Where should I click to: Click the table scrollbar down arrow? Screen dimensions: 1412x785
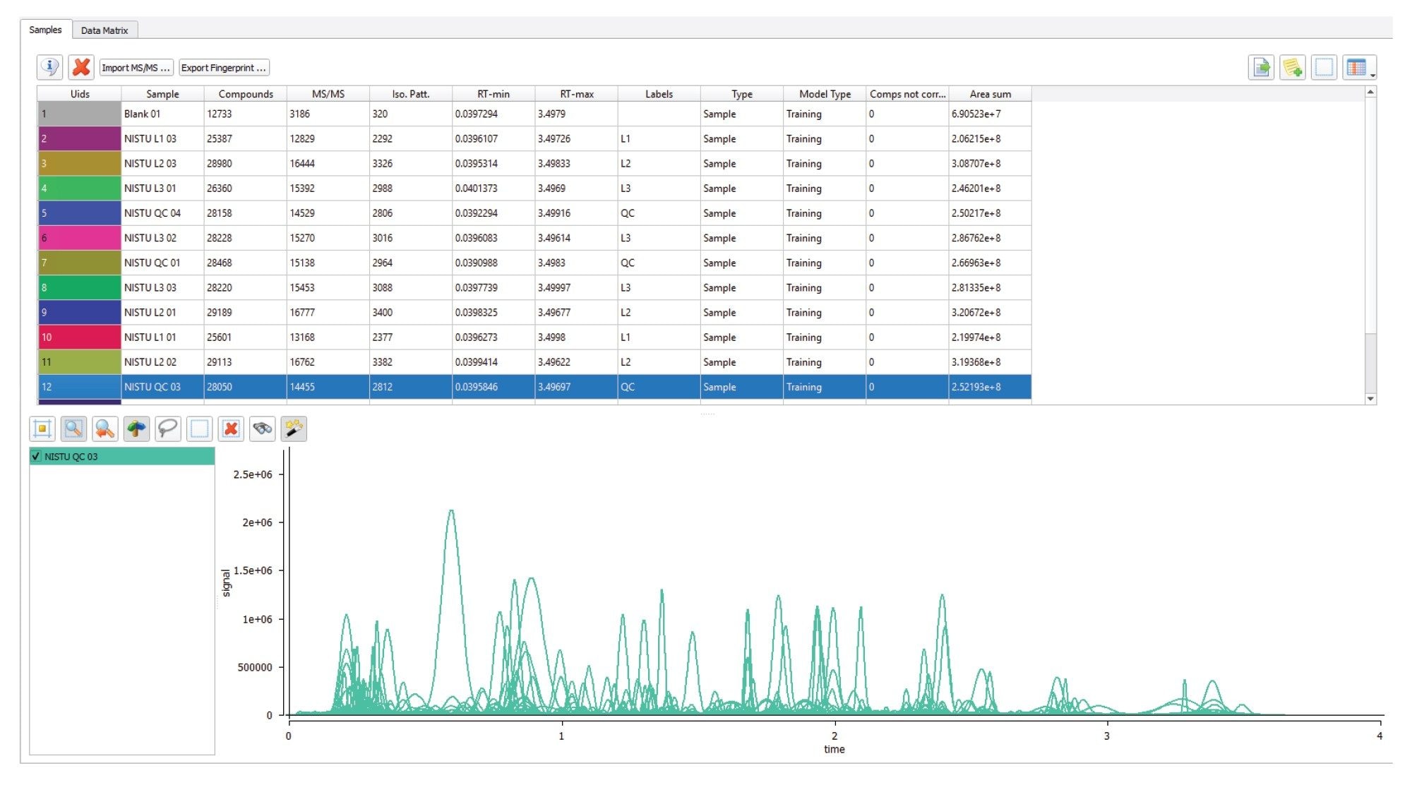[x=1370, y=399]
